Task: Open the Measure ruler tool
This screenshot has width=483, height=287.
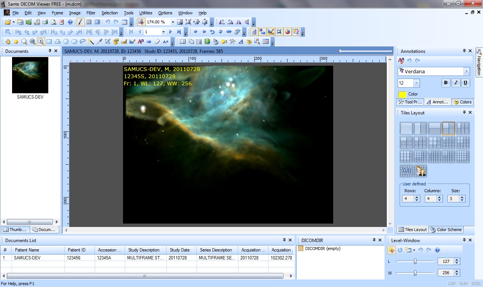Action: click(x=124, y=42)
